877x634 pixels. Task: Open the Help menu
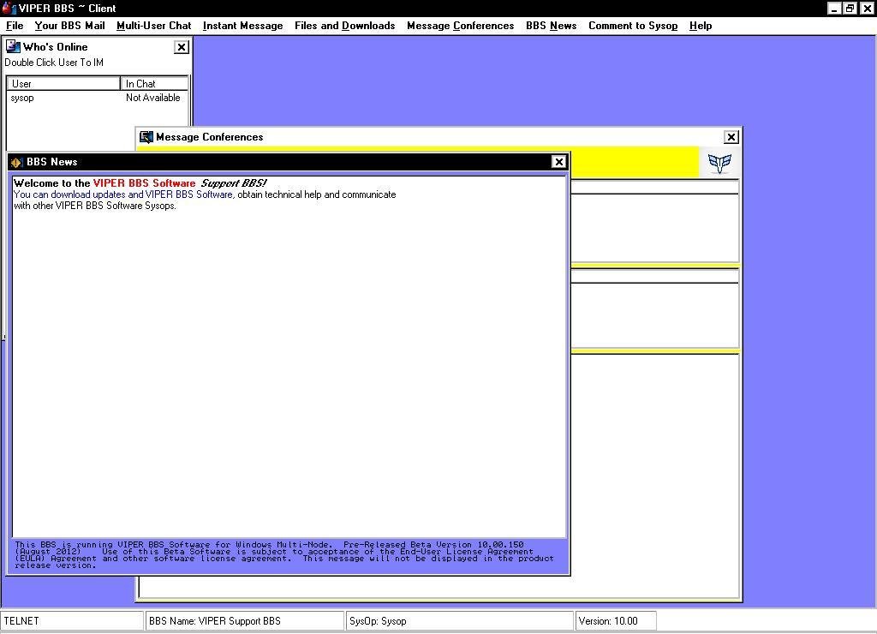701,26
